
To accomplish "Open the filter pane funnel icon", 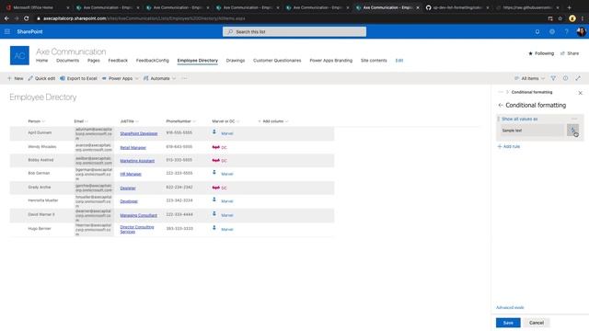I will pyautogui.click(x=553, y=78).
